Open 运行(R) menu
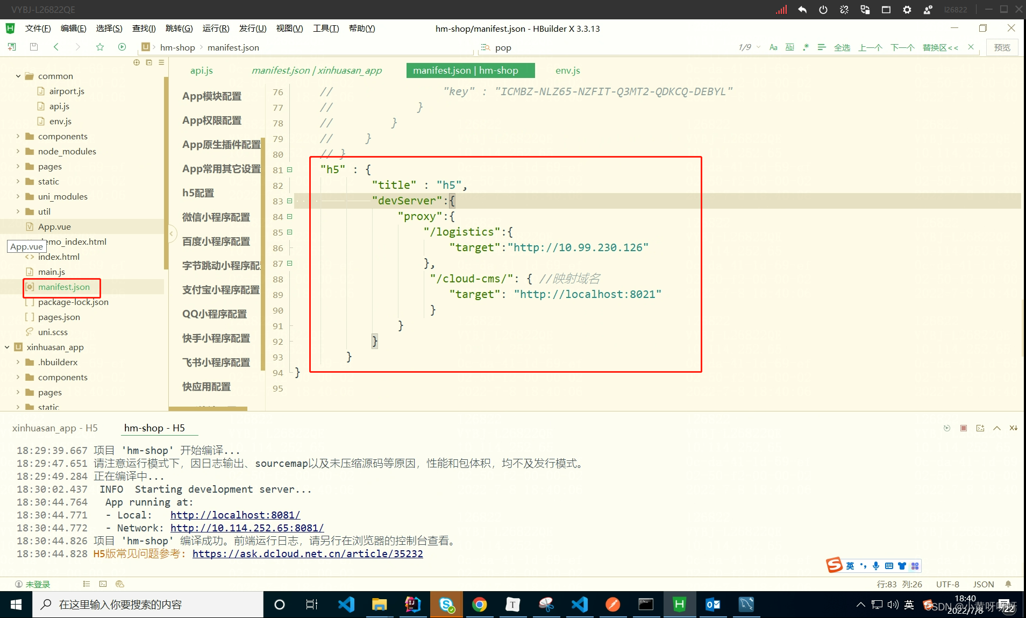This screenshot has width=1026, height=618. tap(216, 29)
